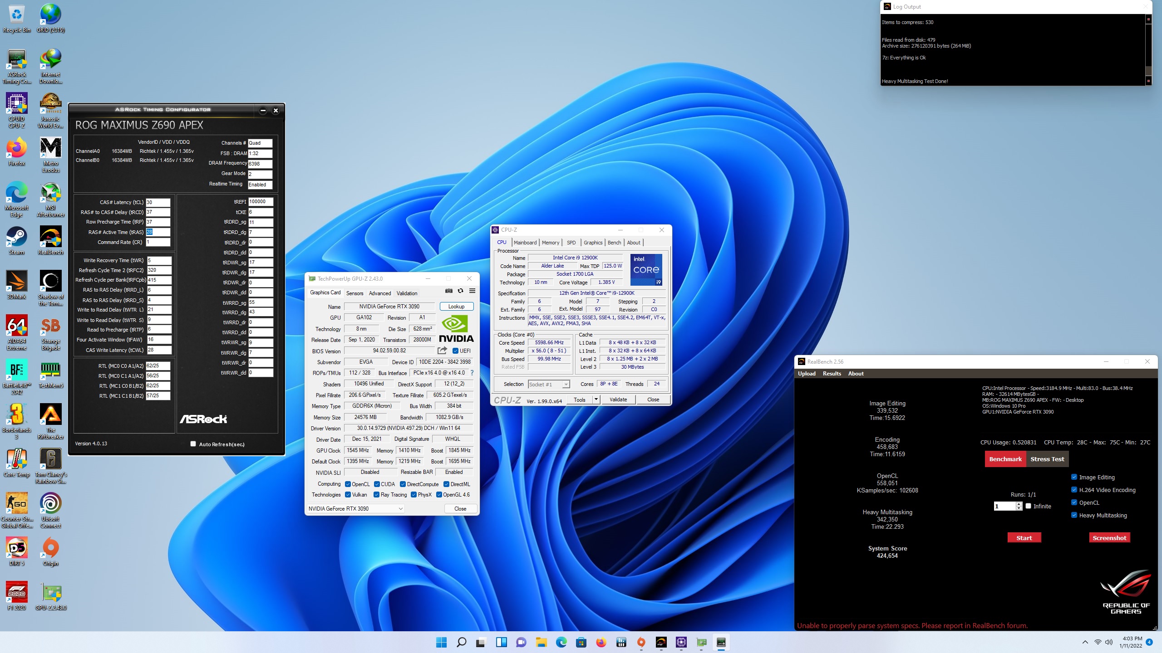This screenshot has width=1162, height=653.
Task: Click the BIOS share/export icon in GPU-Z
Action: point(442,351)
